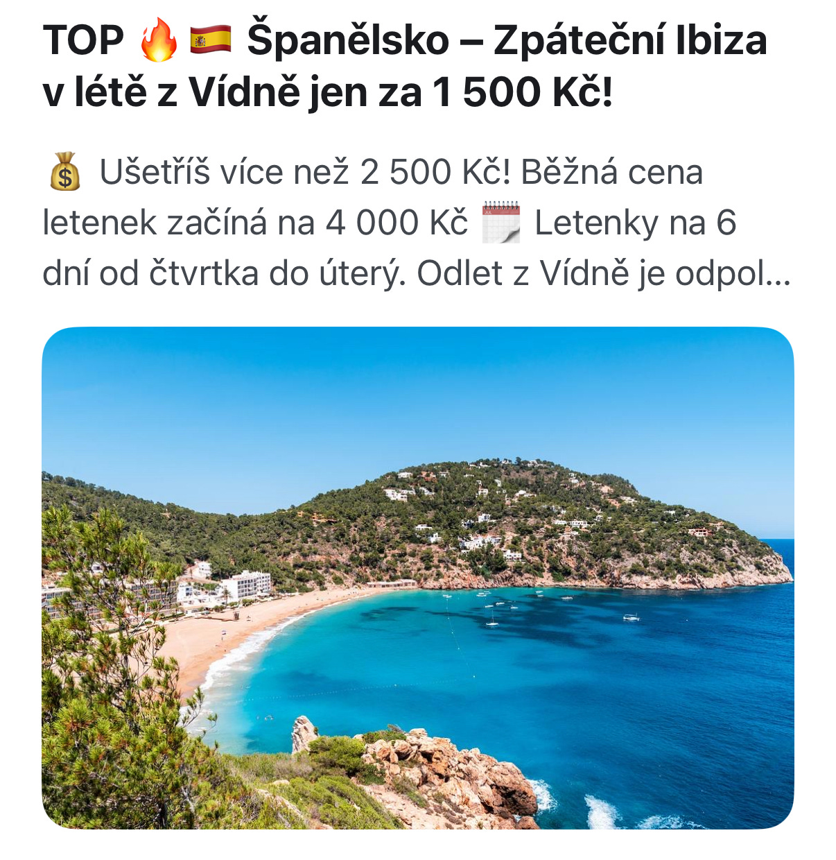Click the '4 000 Kč' regular price text
The image size is (836, 860).
click(x=397, y=223)
